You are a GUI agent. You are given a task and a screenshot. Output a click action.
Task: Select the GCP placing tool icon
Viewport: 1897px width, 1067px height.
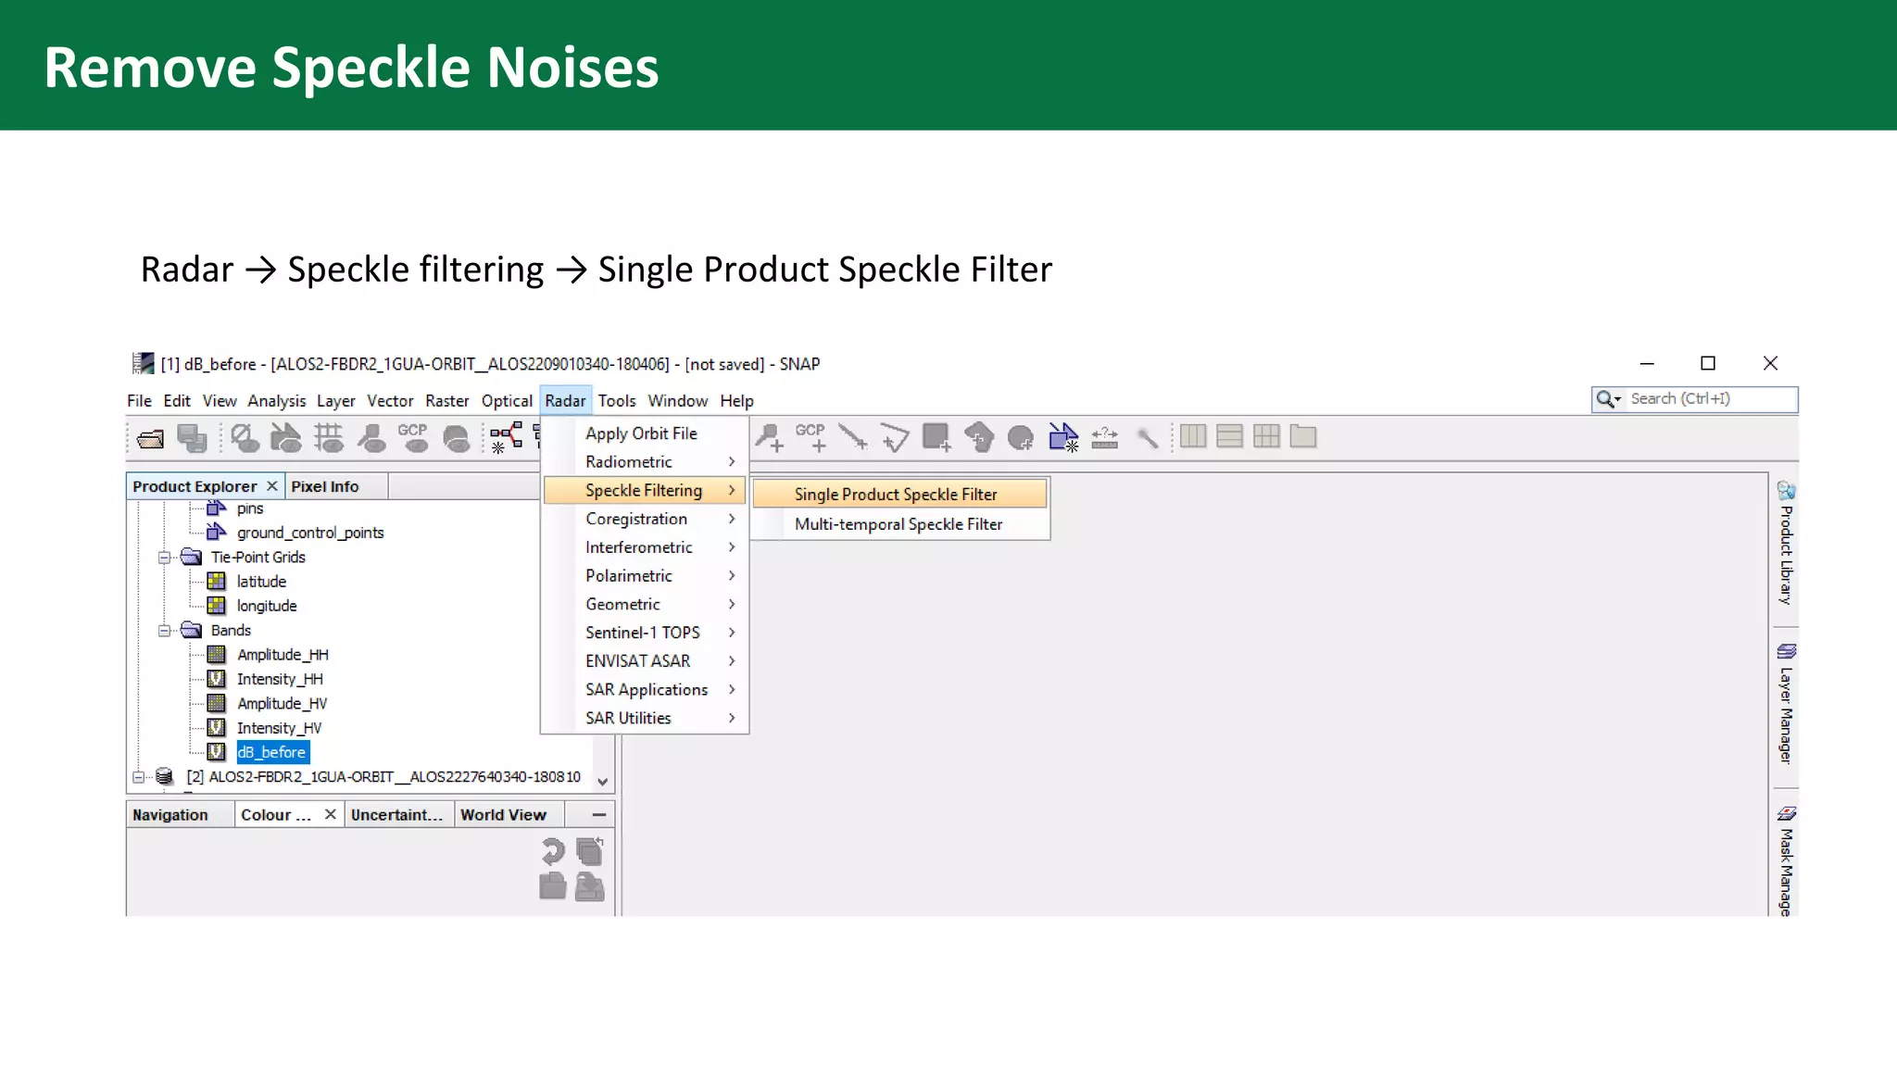[x=810, y=437]
